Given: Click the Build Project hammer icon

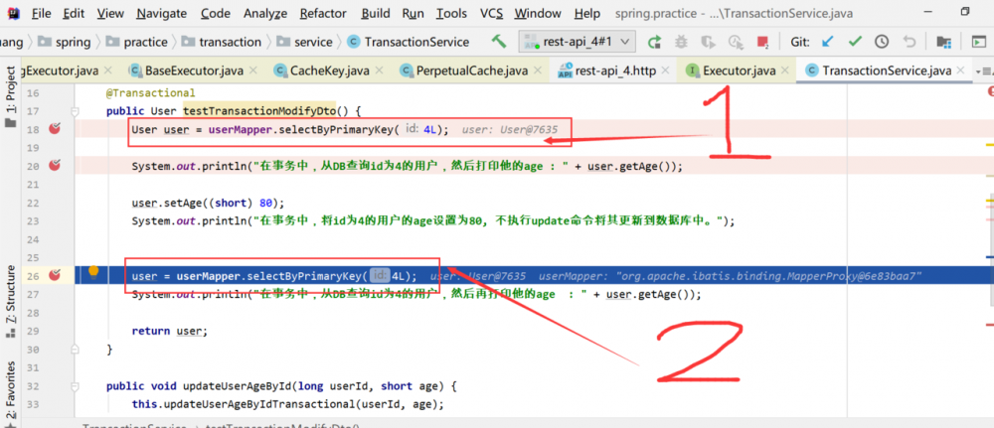Looking at the screenshot, I should pyautogui.click(x=500, y=42).
